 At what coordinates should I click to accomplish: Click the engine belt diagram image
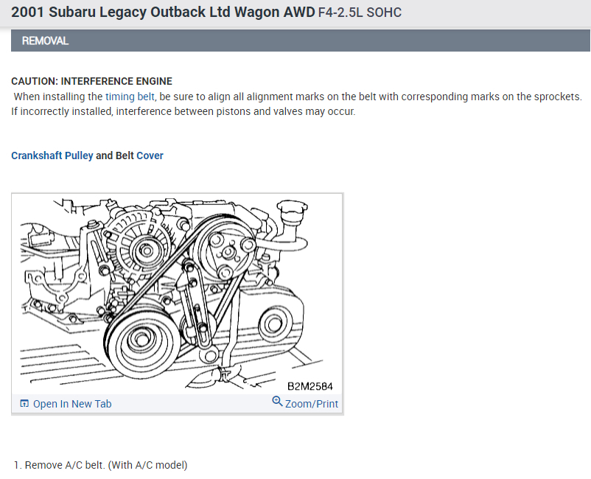click(x=177, y=295)
